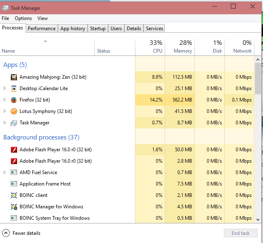Click the Application Frame Host icon
263x243 pixels.
(x=14, y=183)
